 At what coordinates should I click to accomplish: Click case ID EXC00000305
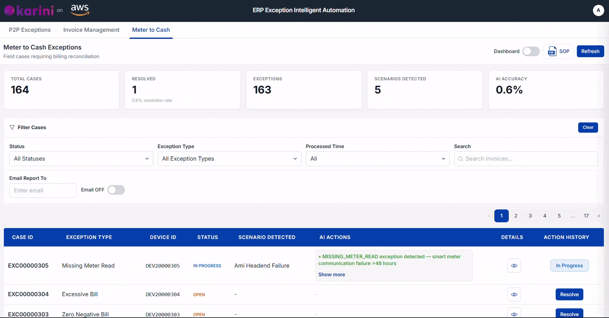point(28,266)
